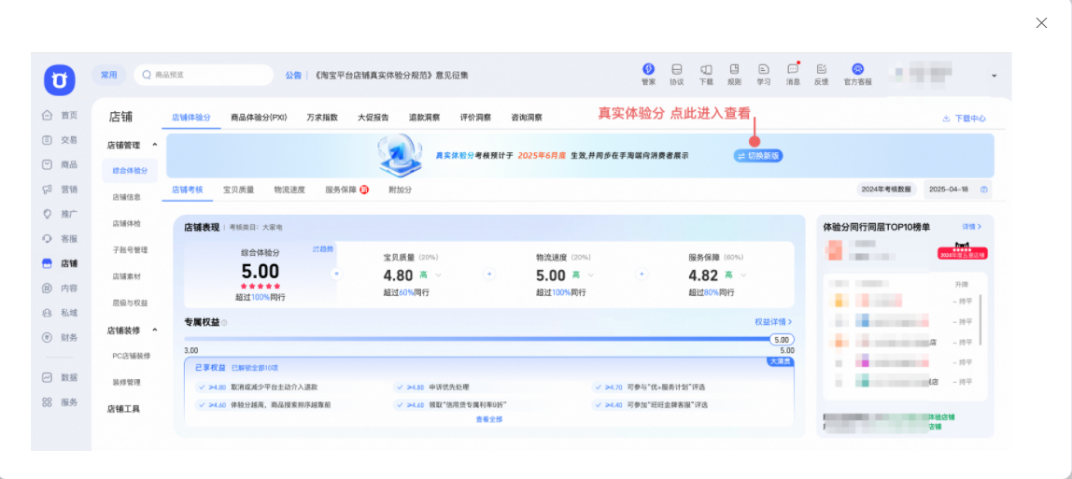Open 下载中心 download center
Screen dimensions: 1072x479
click(964, 119)
